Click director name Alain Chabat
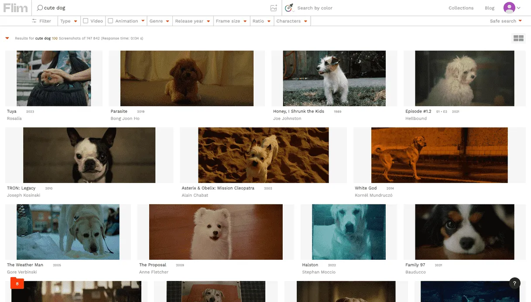This screenshot has width=531, height=302. 195,195
